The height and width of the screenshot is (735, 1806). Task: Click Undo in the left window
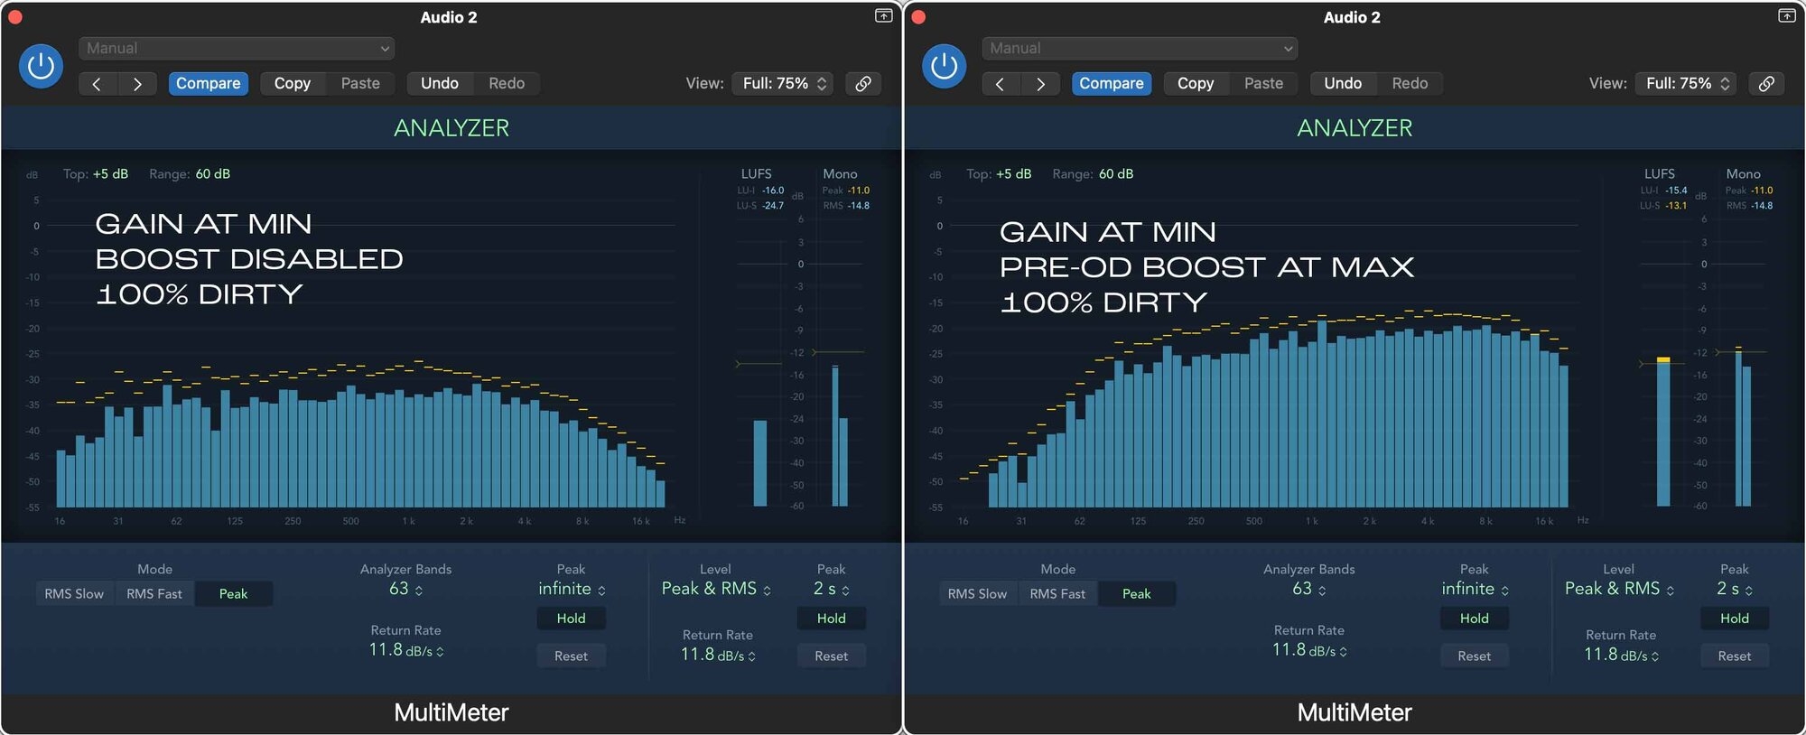pyautogui.click(x=440, y=83)
